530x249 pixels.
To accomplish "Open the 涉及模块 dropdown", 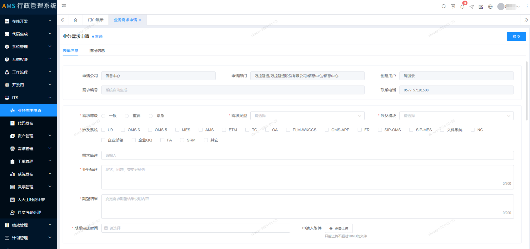I will [x=456, y=116].
